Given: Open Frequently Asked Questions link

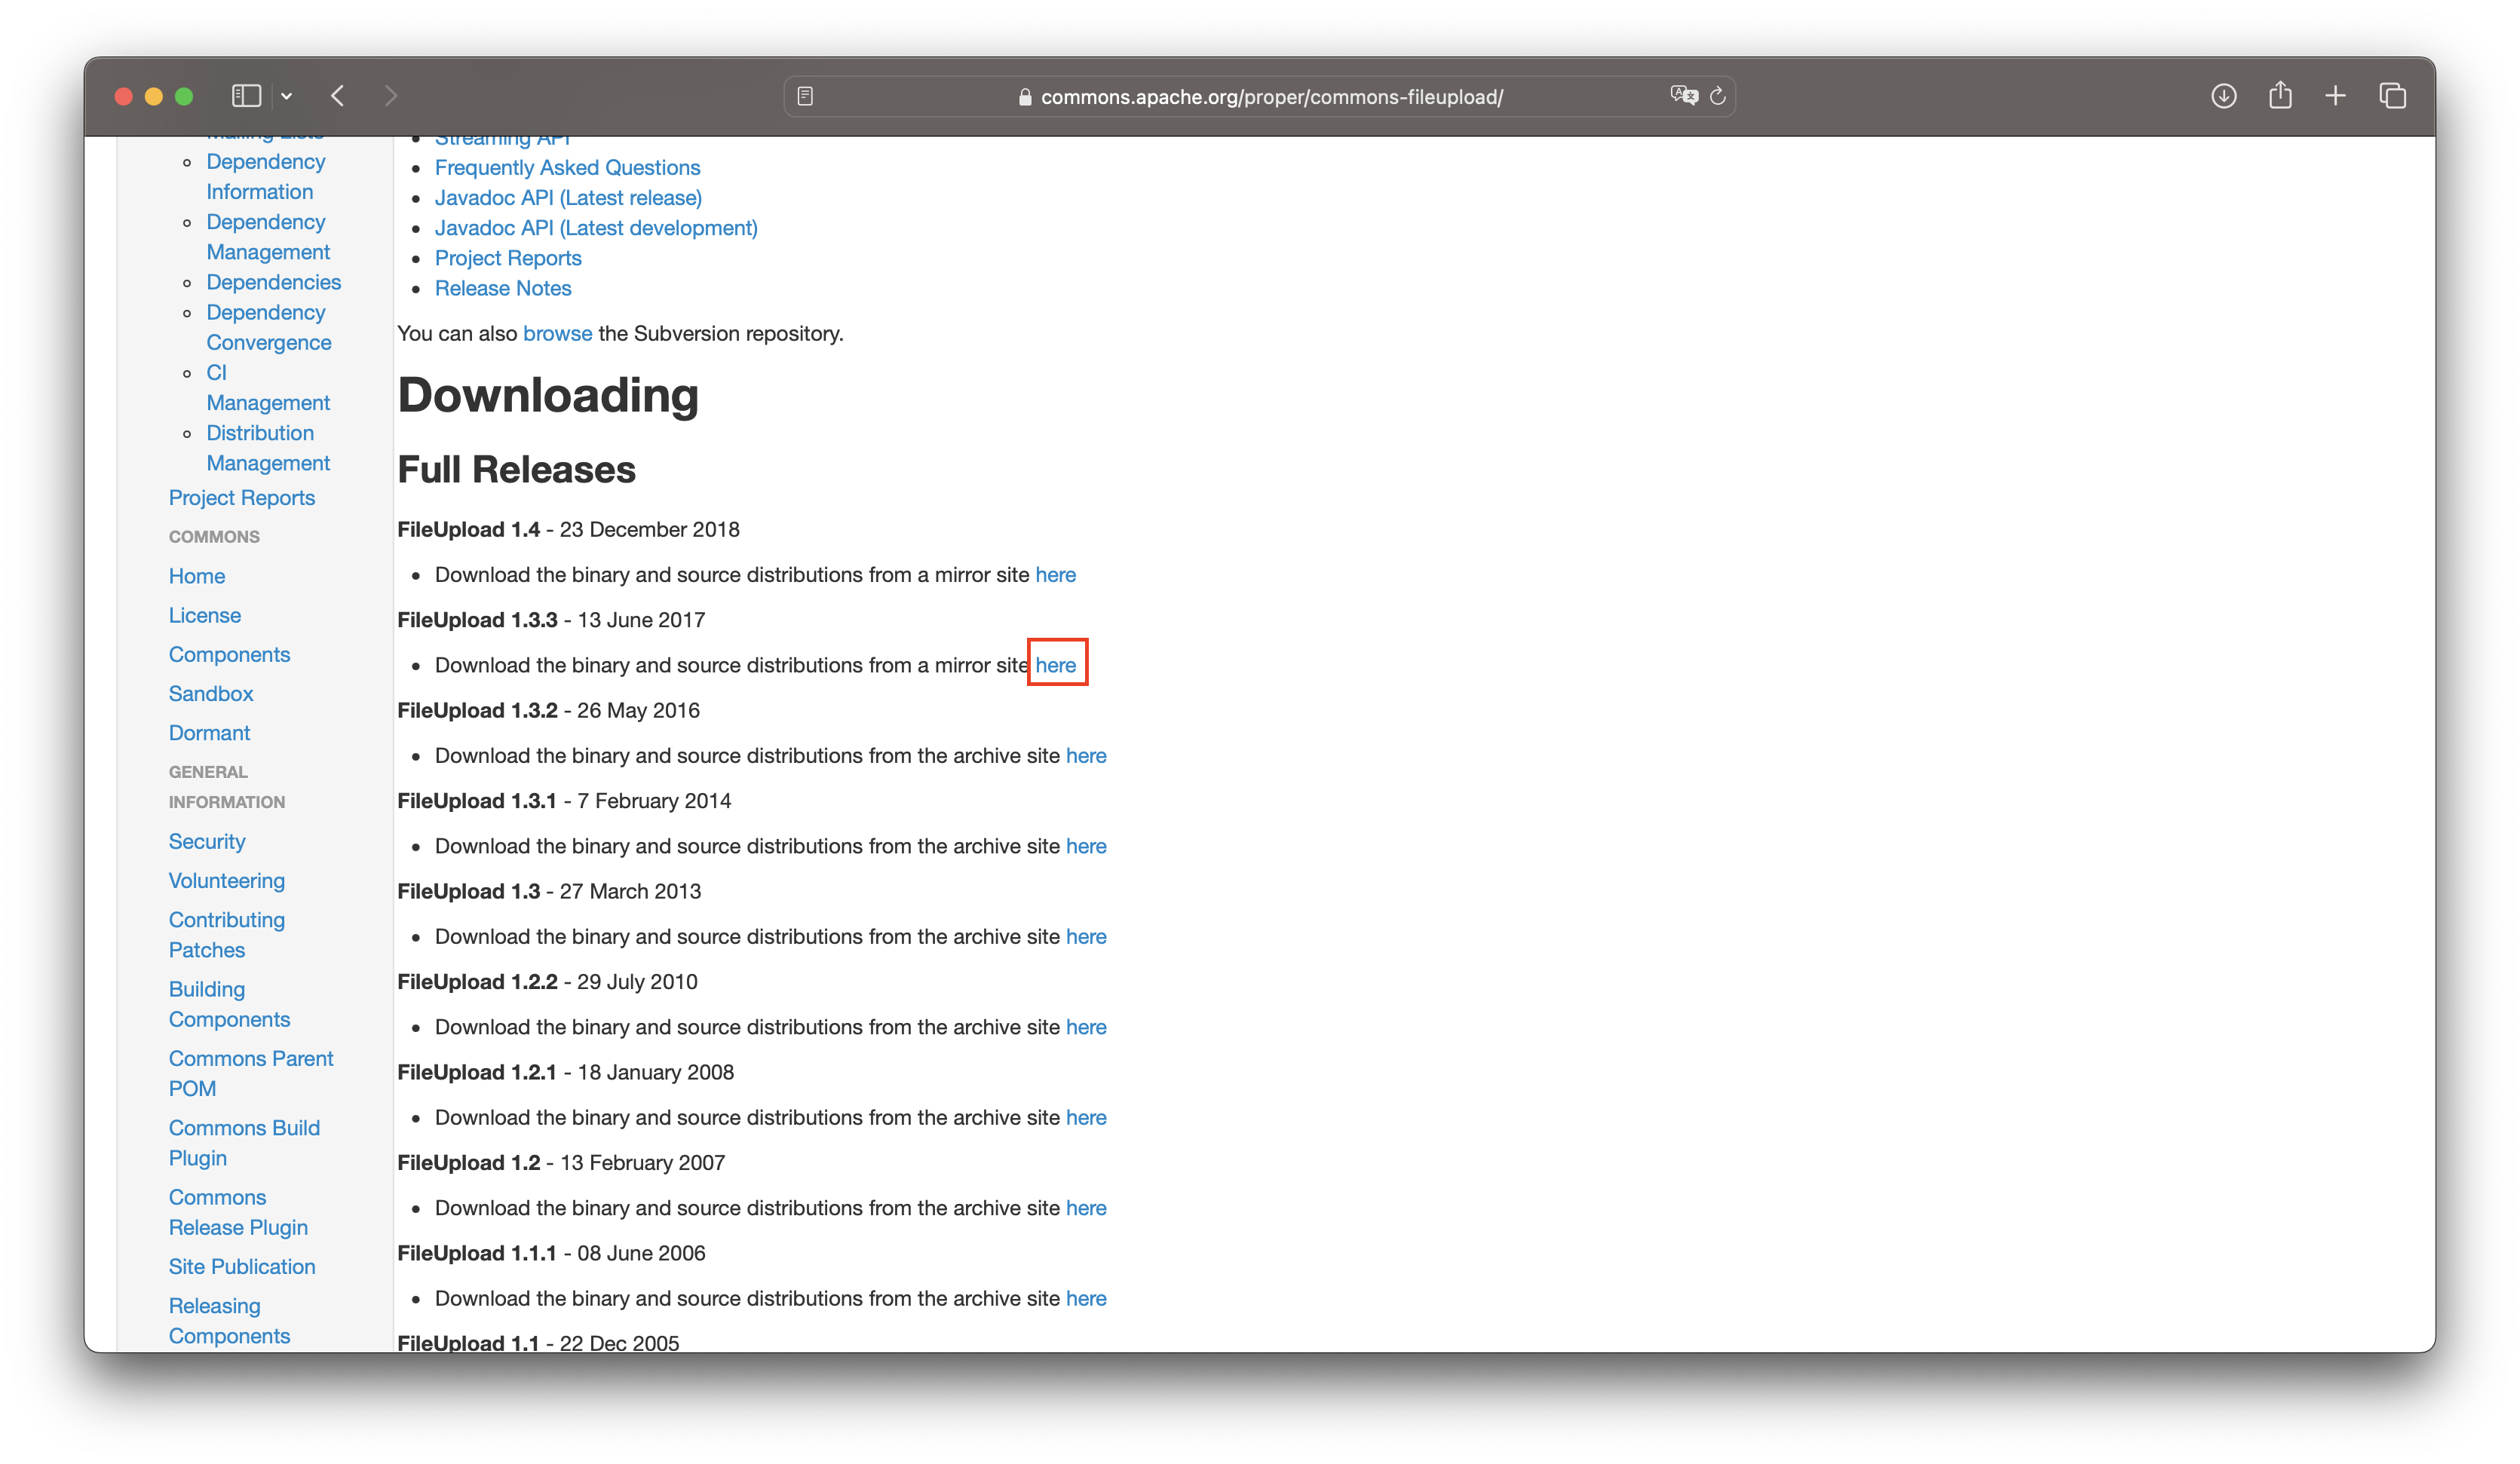Looking at the screenshot, I should pyautogui.click(x=567, y=168).
